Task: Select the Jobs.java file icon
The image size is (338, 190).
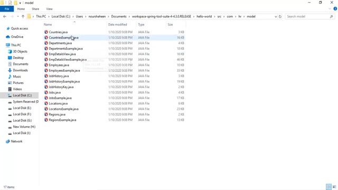Action: coord(46,92)
